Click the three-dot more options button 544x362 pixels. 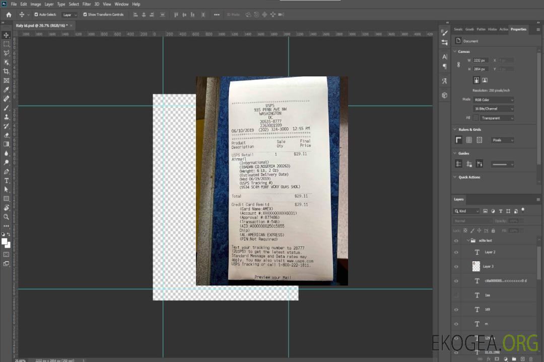217,15
